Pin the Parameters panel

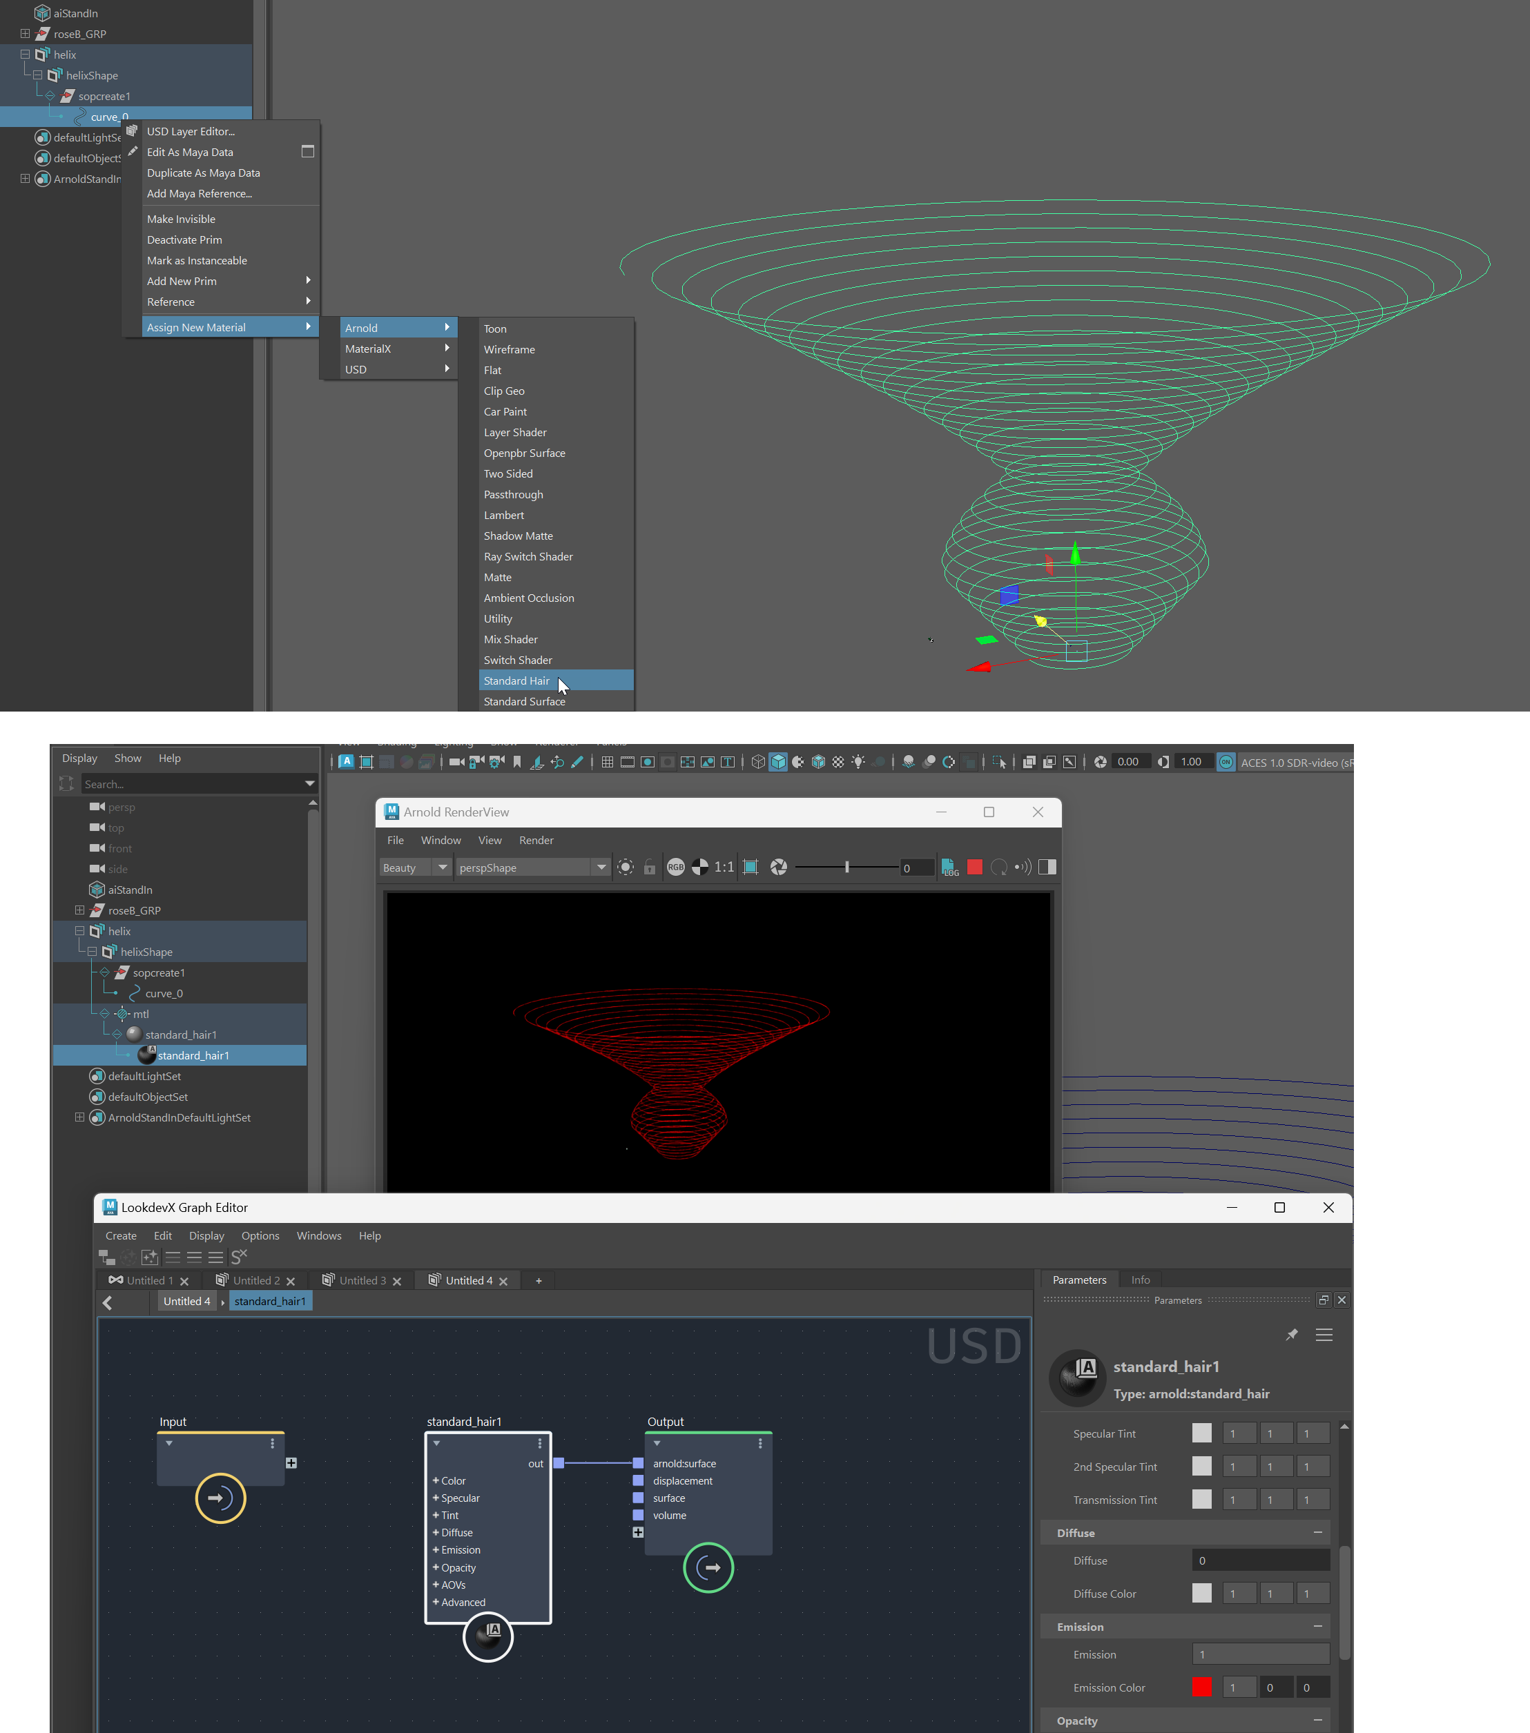(x=1291, y=1335)
